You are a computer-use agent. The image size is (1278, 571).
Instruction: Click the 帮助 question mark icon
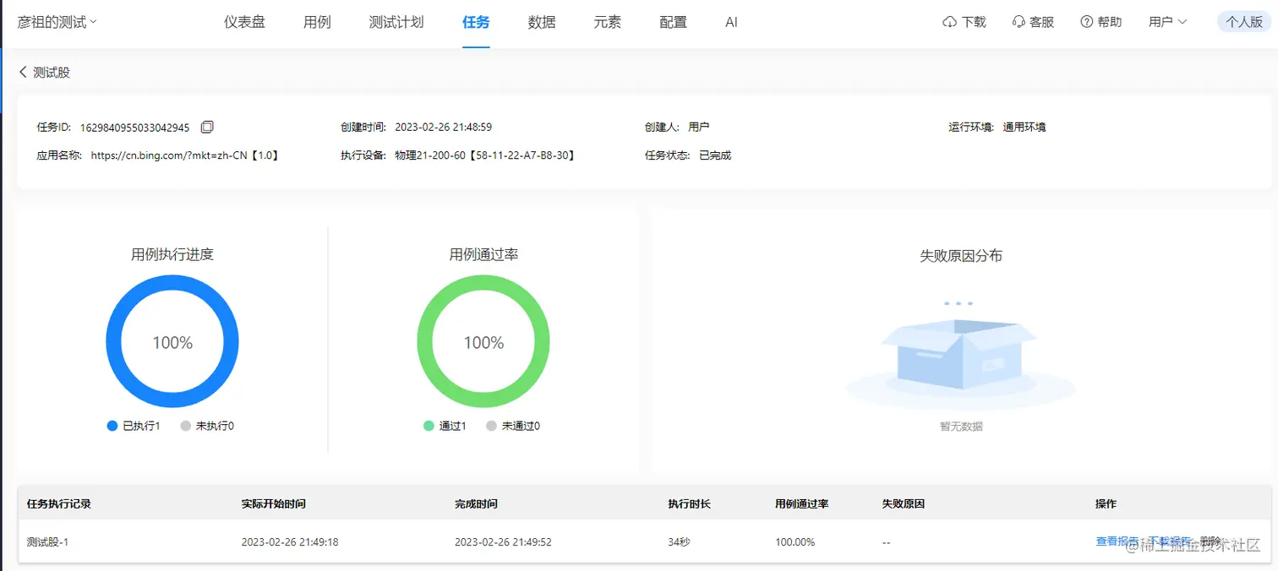(1087, 22)
